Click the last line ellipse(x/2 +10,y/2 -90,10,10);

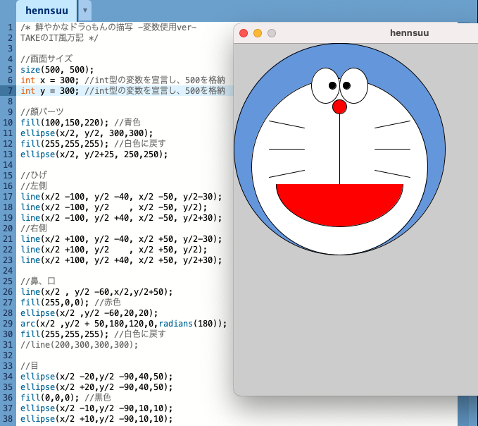(x=96, y=419)
